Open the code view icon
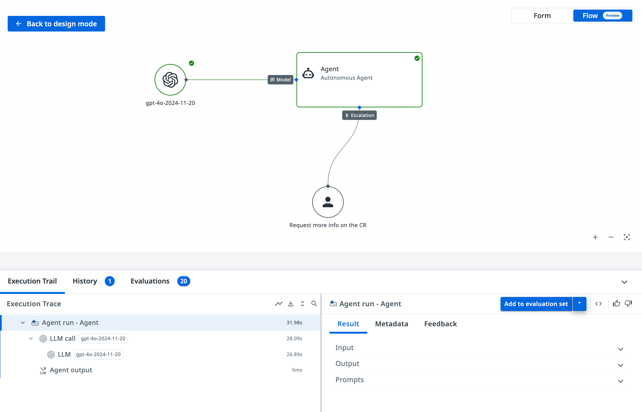This screenshot has height=412, width=642. [x=598, y=304]
